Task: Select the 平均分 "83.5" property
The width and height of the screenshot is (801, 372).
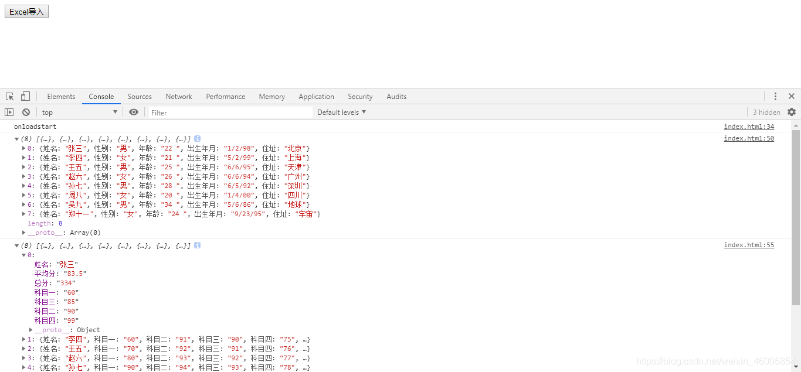Action: click(x=60, y=274)
